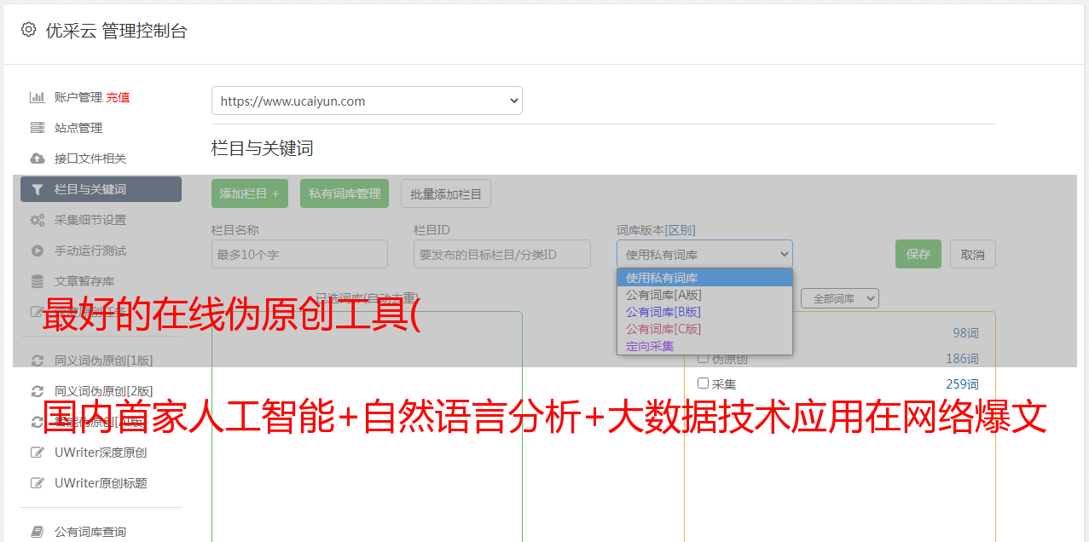Tick the 采集 word library checkbox

(704, 383)
